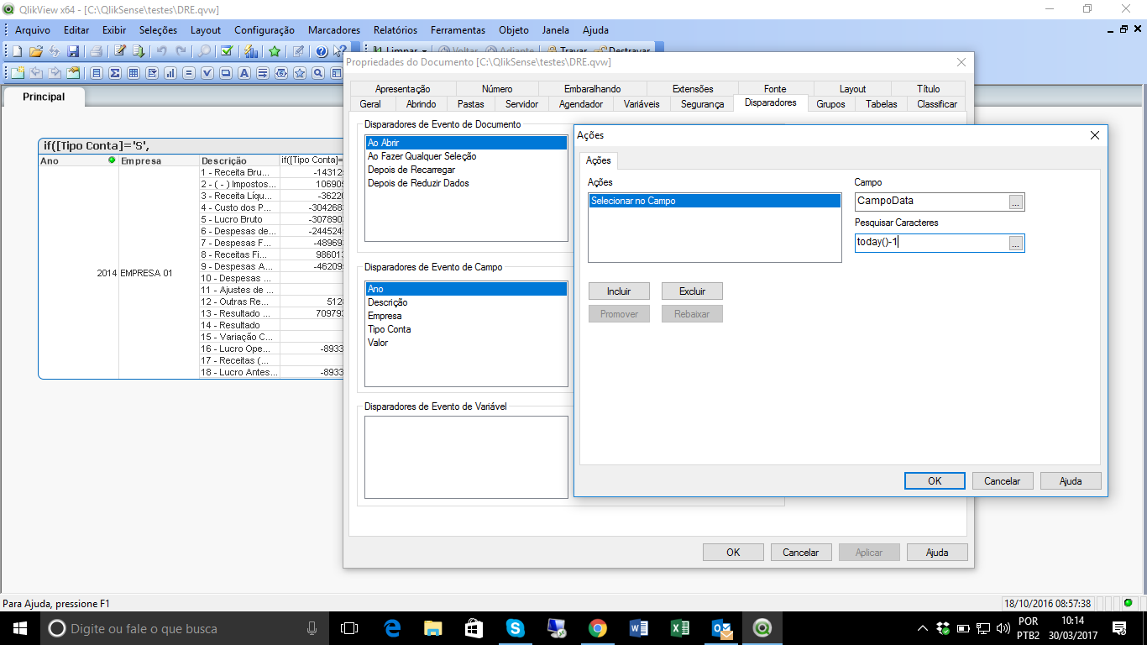The height and width of the screenshot is (645, 1147).
Task: Open Excel from the Windows taskbar
Action: point(680,627)
